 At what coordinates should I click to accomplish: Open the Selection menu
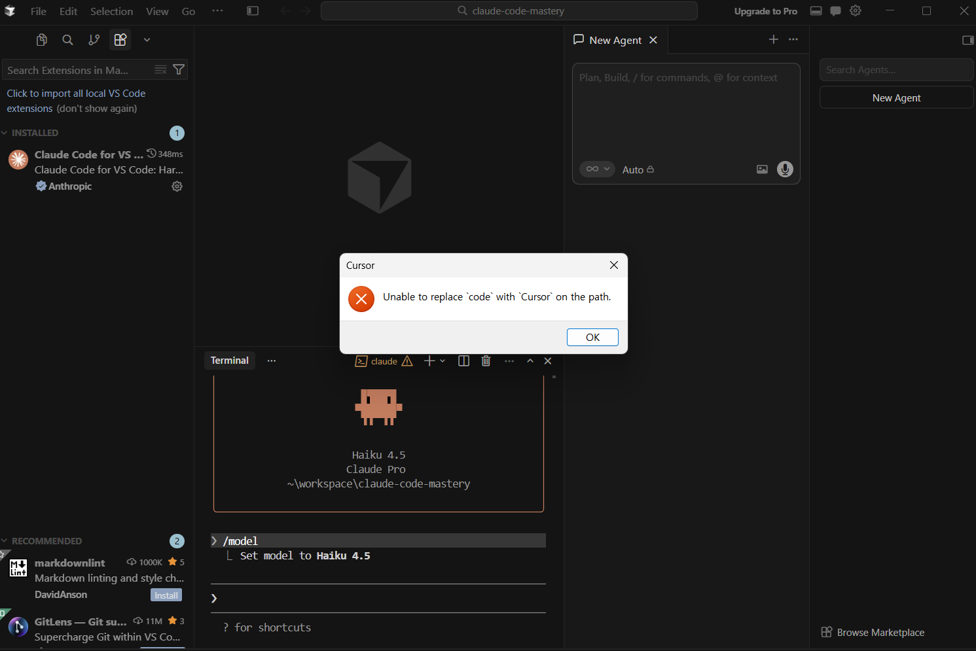[111, 11]
